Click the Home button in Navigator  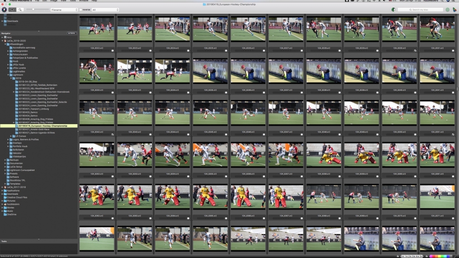tap(72, 33)
